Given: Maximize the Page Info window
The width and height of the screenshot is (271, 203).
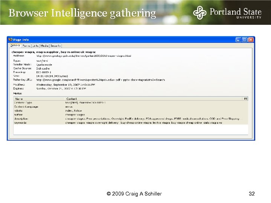Looking at the screenshot, I should (x=245, y=40).
